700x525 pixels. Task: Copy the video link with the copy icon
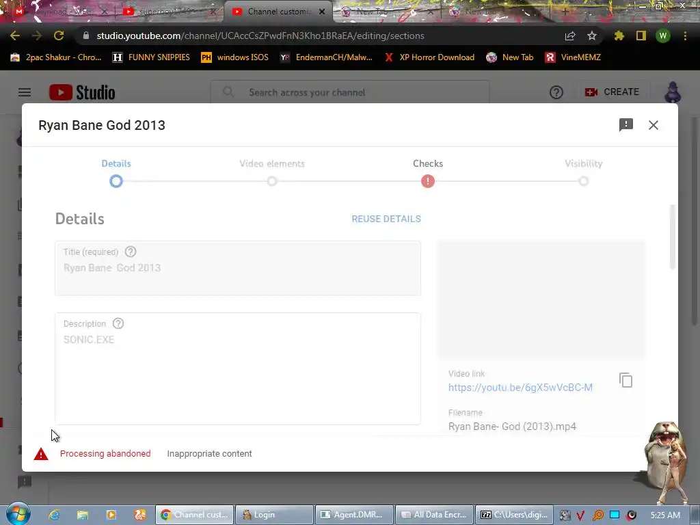coord(626,380)
